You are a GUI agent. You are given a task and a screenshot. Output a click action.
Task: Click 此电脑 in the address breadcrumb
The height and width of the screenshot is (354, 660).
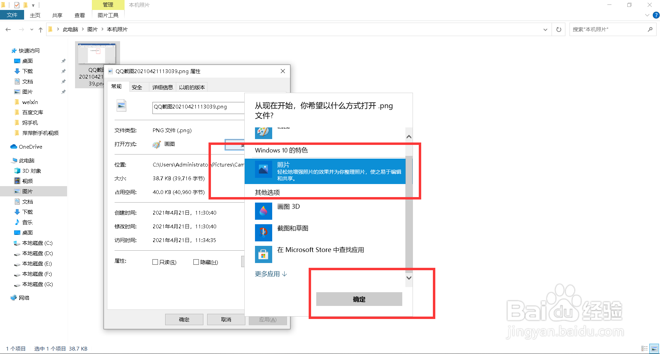(x=71, y=29)
